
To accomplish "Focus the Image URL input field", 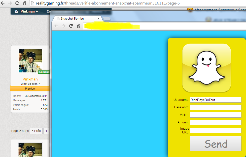I will (216, 130).
